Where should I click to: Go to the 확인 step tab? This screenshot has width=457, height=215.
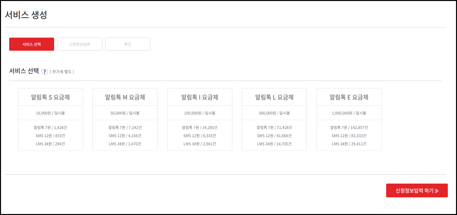coord(128,44)
